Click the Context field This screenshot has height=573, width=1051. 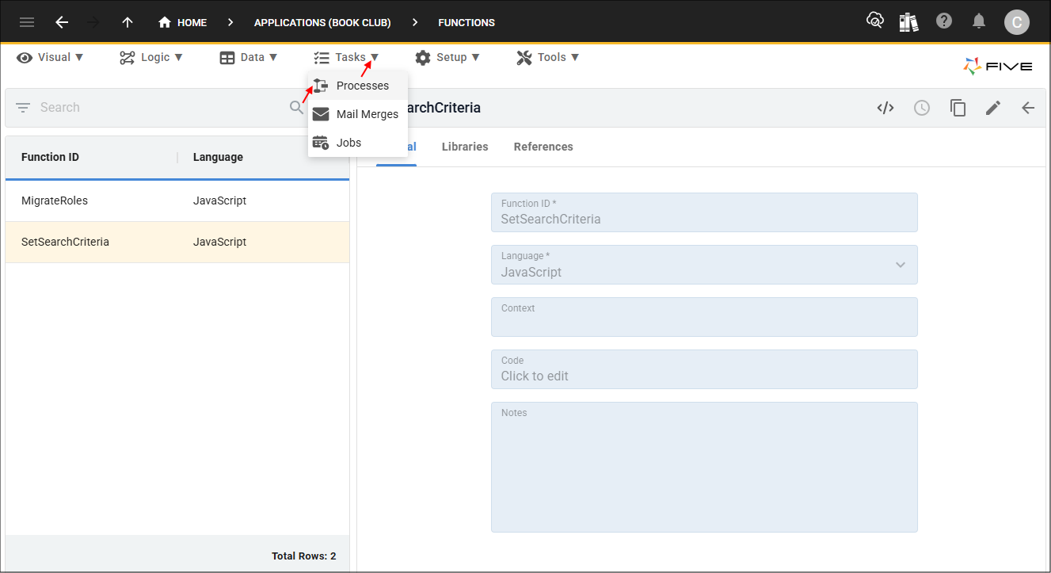coord(704,317)
